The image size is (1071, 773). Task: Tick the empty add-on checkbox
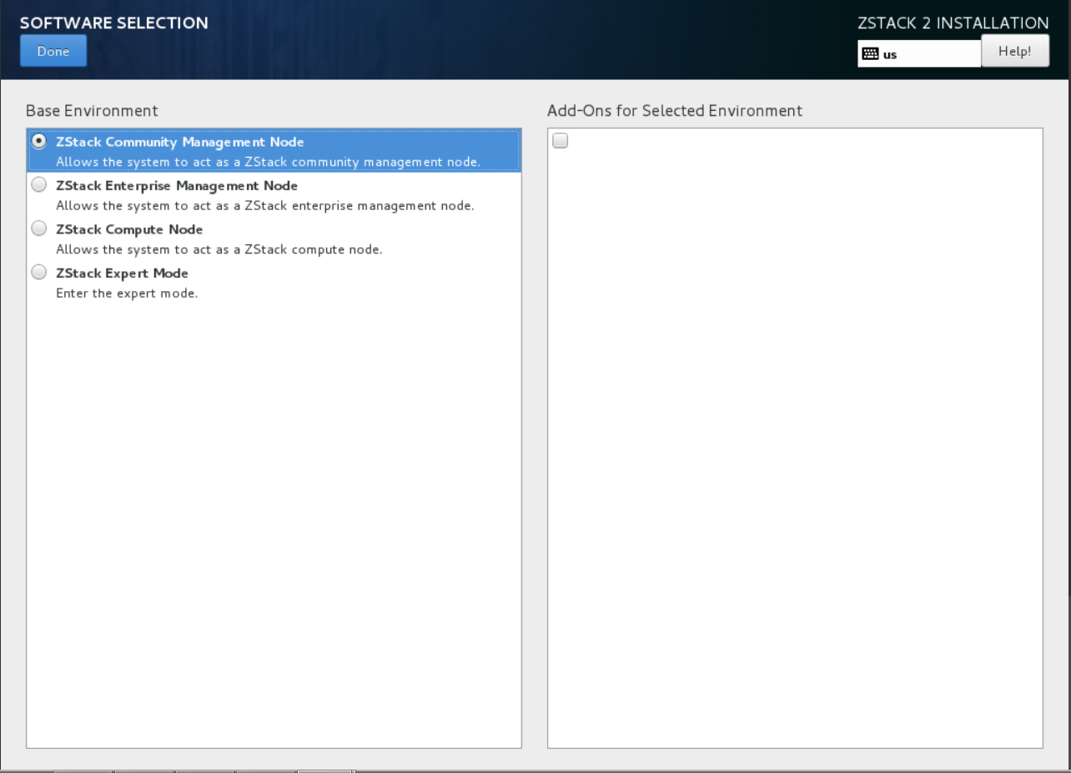click(x=560, y=142)
